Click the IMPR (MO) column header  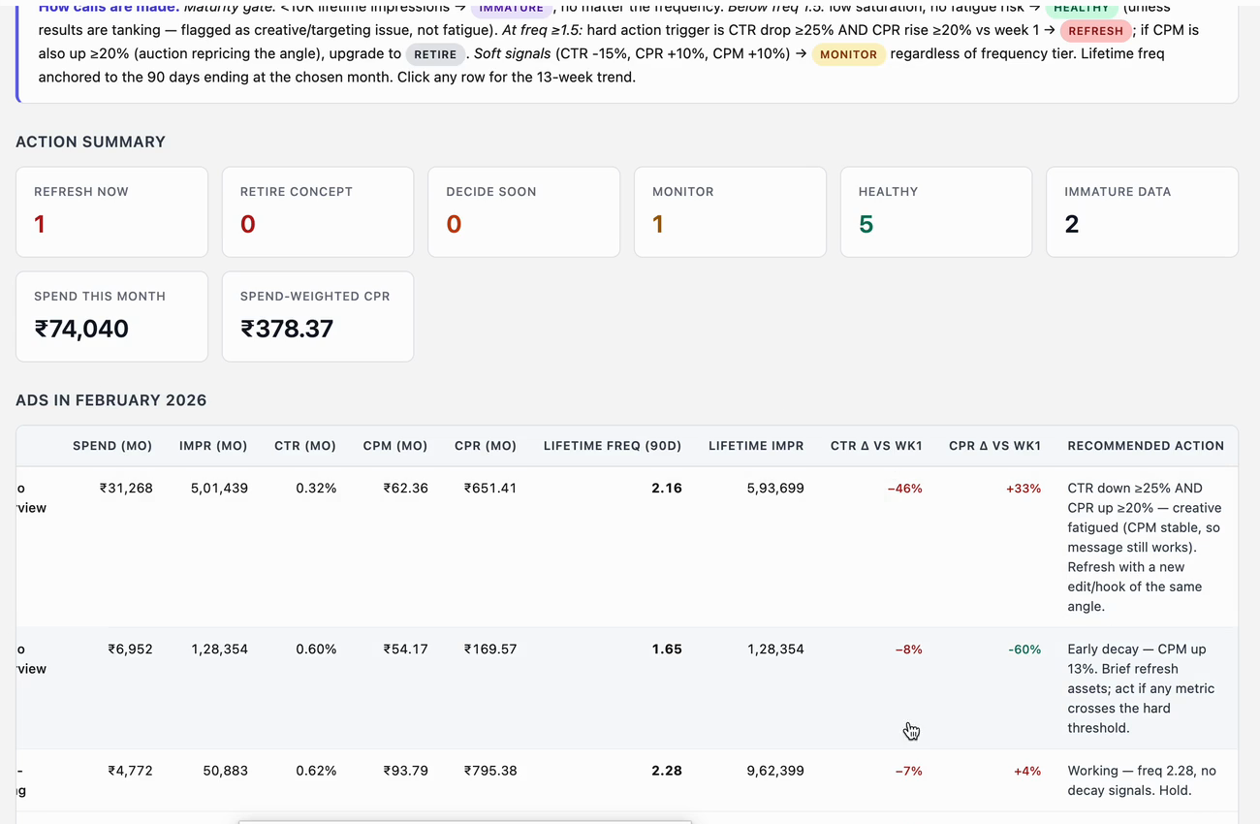[x=213, y=446]
